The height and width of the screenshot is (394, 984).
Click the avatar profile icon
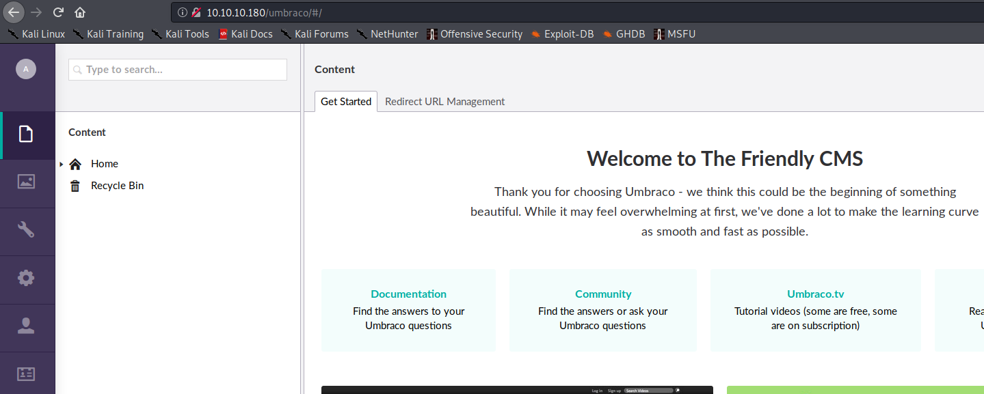click(x=25, y=68)
